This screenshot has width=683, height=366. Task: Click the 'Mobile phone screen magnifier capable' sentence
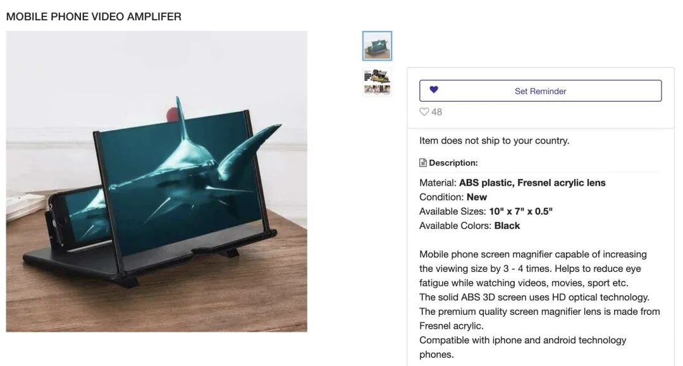pos(532,269)
